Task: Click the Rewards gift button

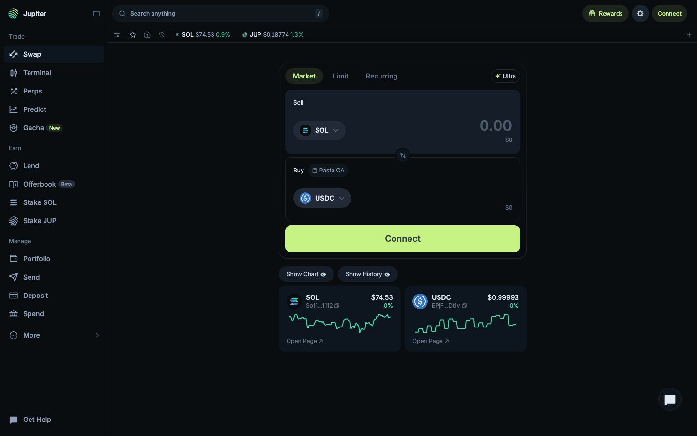Action: click(x=606, y=14)
